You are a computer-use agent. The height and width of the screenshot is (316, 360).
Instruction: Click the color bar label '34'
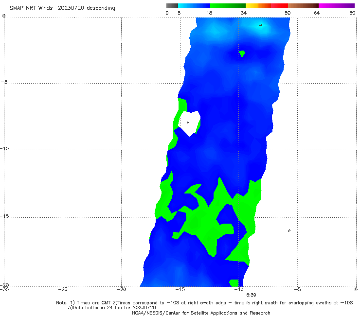(244, 13)
